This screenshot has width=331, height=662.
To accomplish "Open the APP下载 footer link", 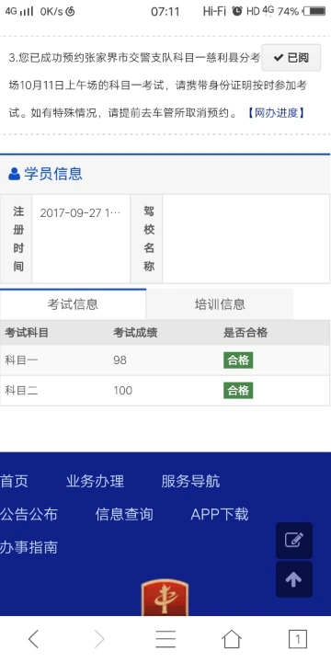I will coord(220,514).
